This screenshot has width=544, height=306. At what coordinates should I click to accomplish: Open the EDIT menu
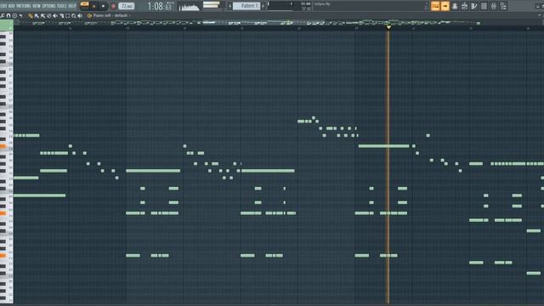pyautogui.click(x=3, y=6)
